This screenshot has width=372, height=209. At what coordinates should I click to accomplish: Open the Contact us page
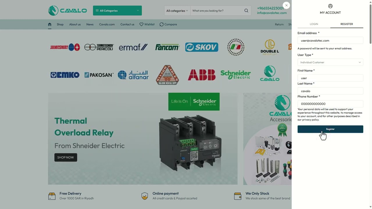(x=127, y=24)
